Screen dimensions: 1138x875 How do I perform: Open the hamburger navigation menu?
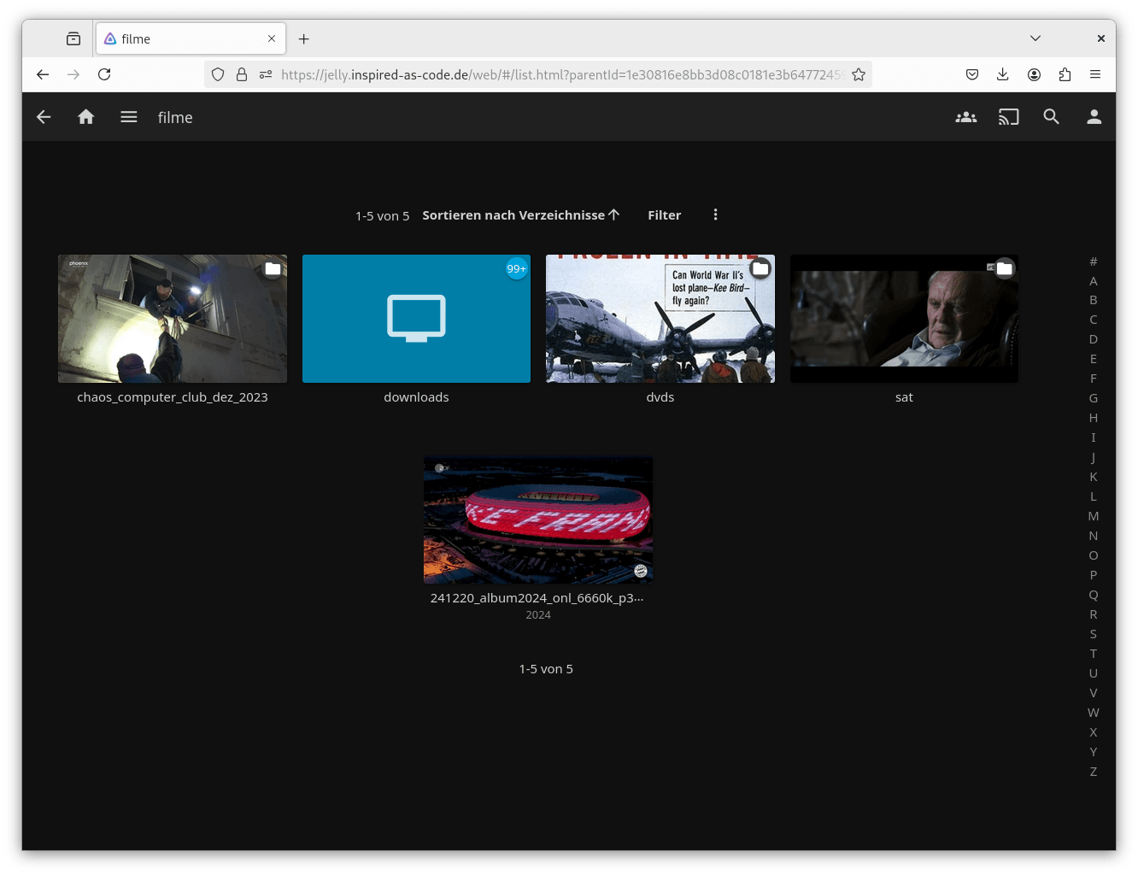click(x=129, y=117)
